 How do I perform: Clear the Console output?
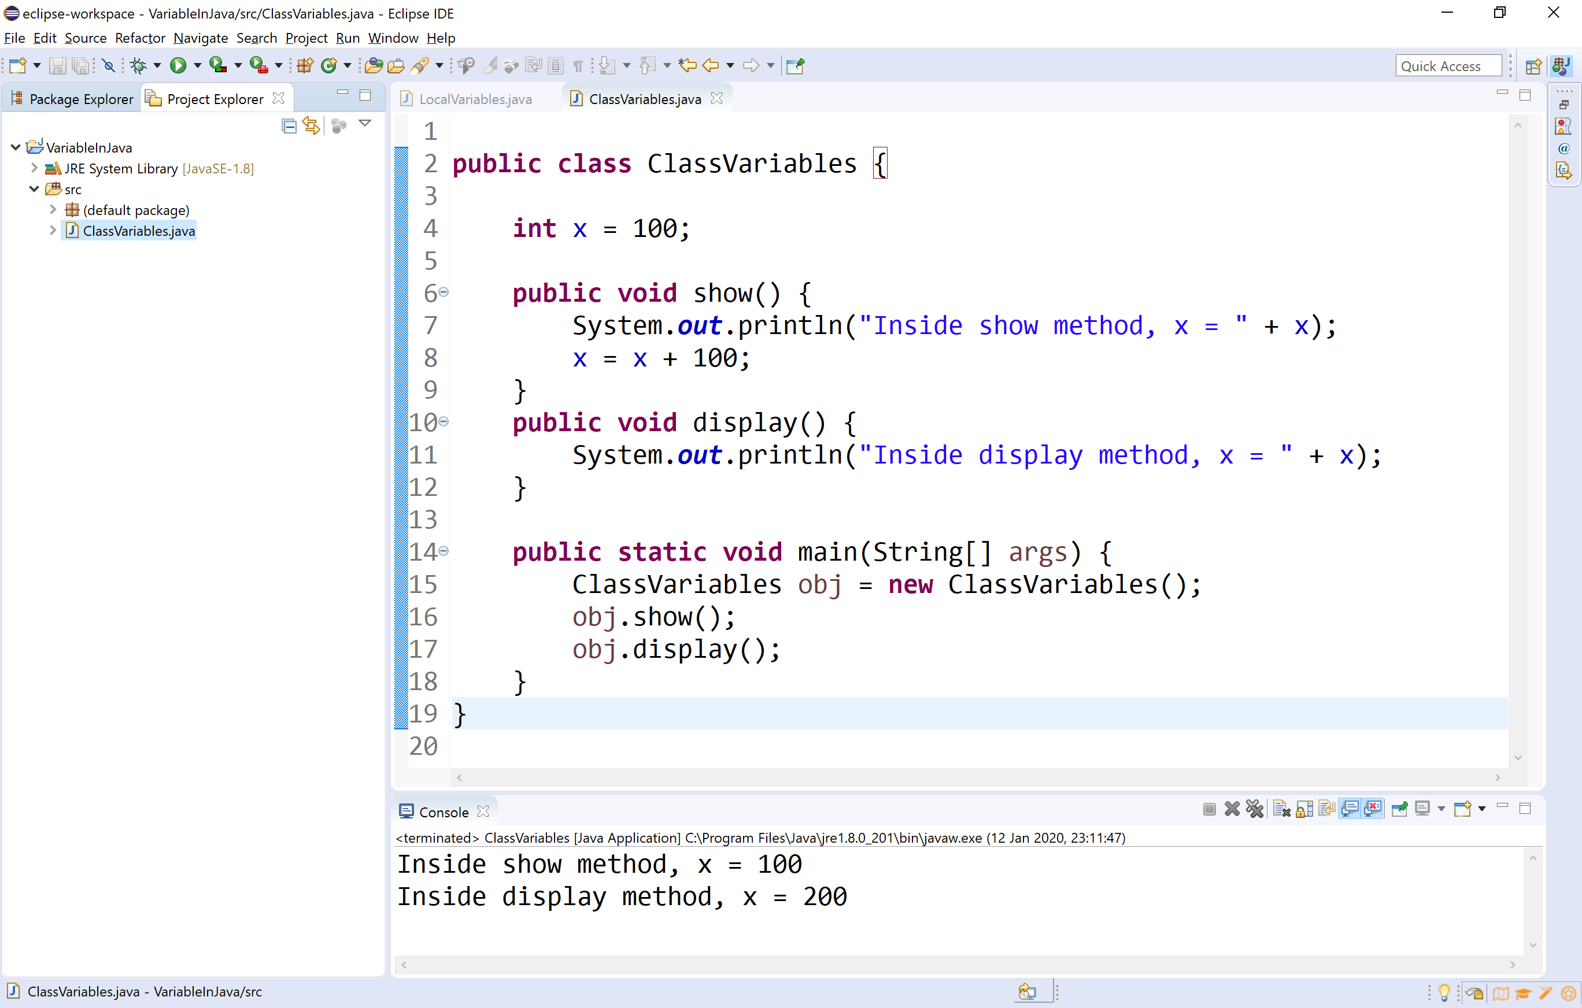(1282, 809)
